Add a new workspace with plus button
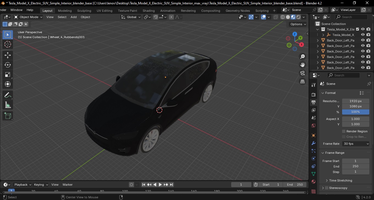The height and width of the screenshot is (200, 374). [x=274, y=11]
